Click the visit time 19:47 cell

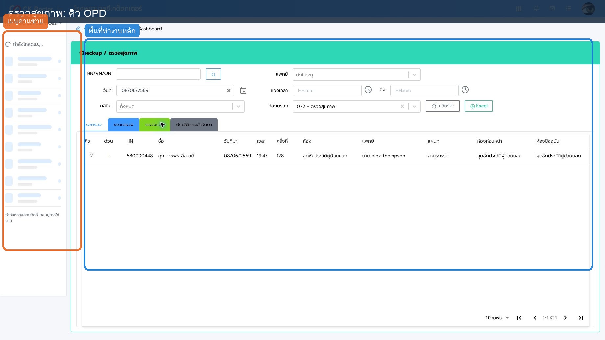pos(262,156)
